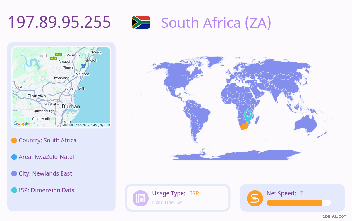Click the blue Area bullet dot
352x221 pixels.
tap(14, 157)
